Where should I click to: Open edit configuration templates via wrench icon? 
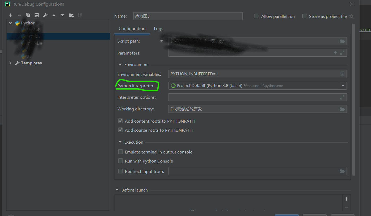(x=45, y=15)
